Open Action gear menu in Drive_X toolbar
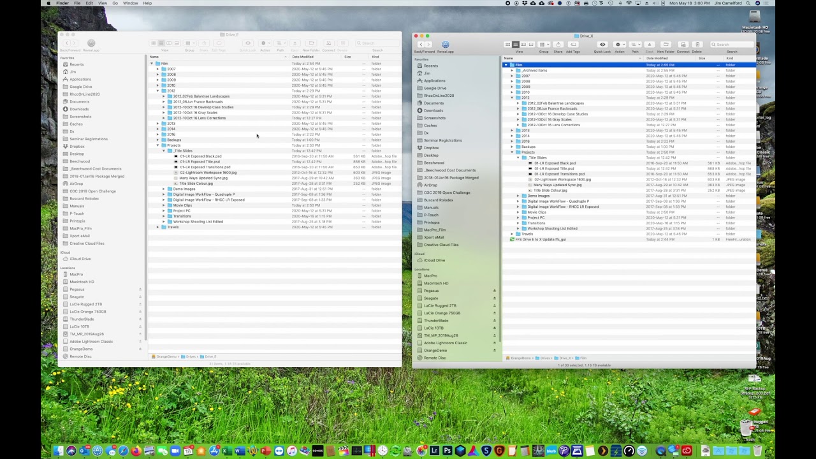Screen dimensions: 816x459 [619, 45]
